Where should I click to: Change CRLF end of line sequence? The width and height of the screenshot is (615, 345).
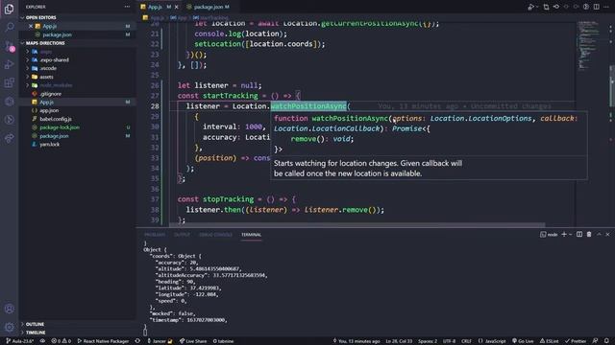466,341
